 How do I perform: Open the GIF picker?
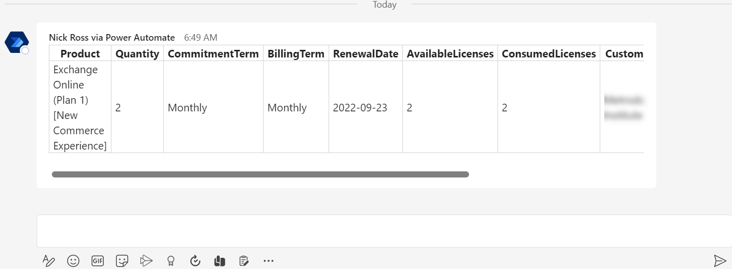(98, 261)
